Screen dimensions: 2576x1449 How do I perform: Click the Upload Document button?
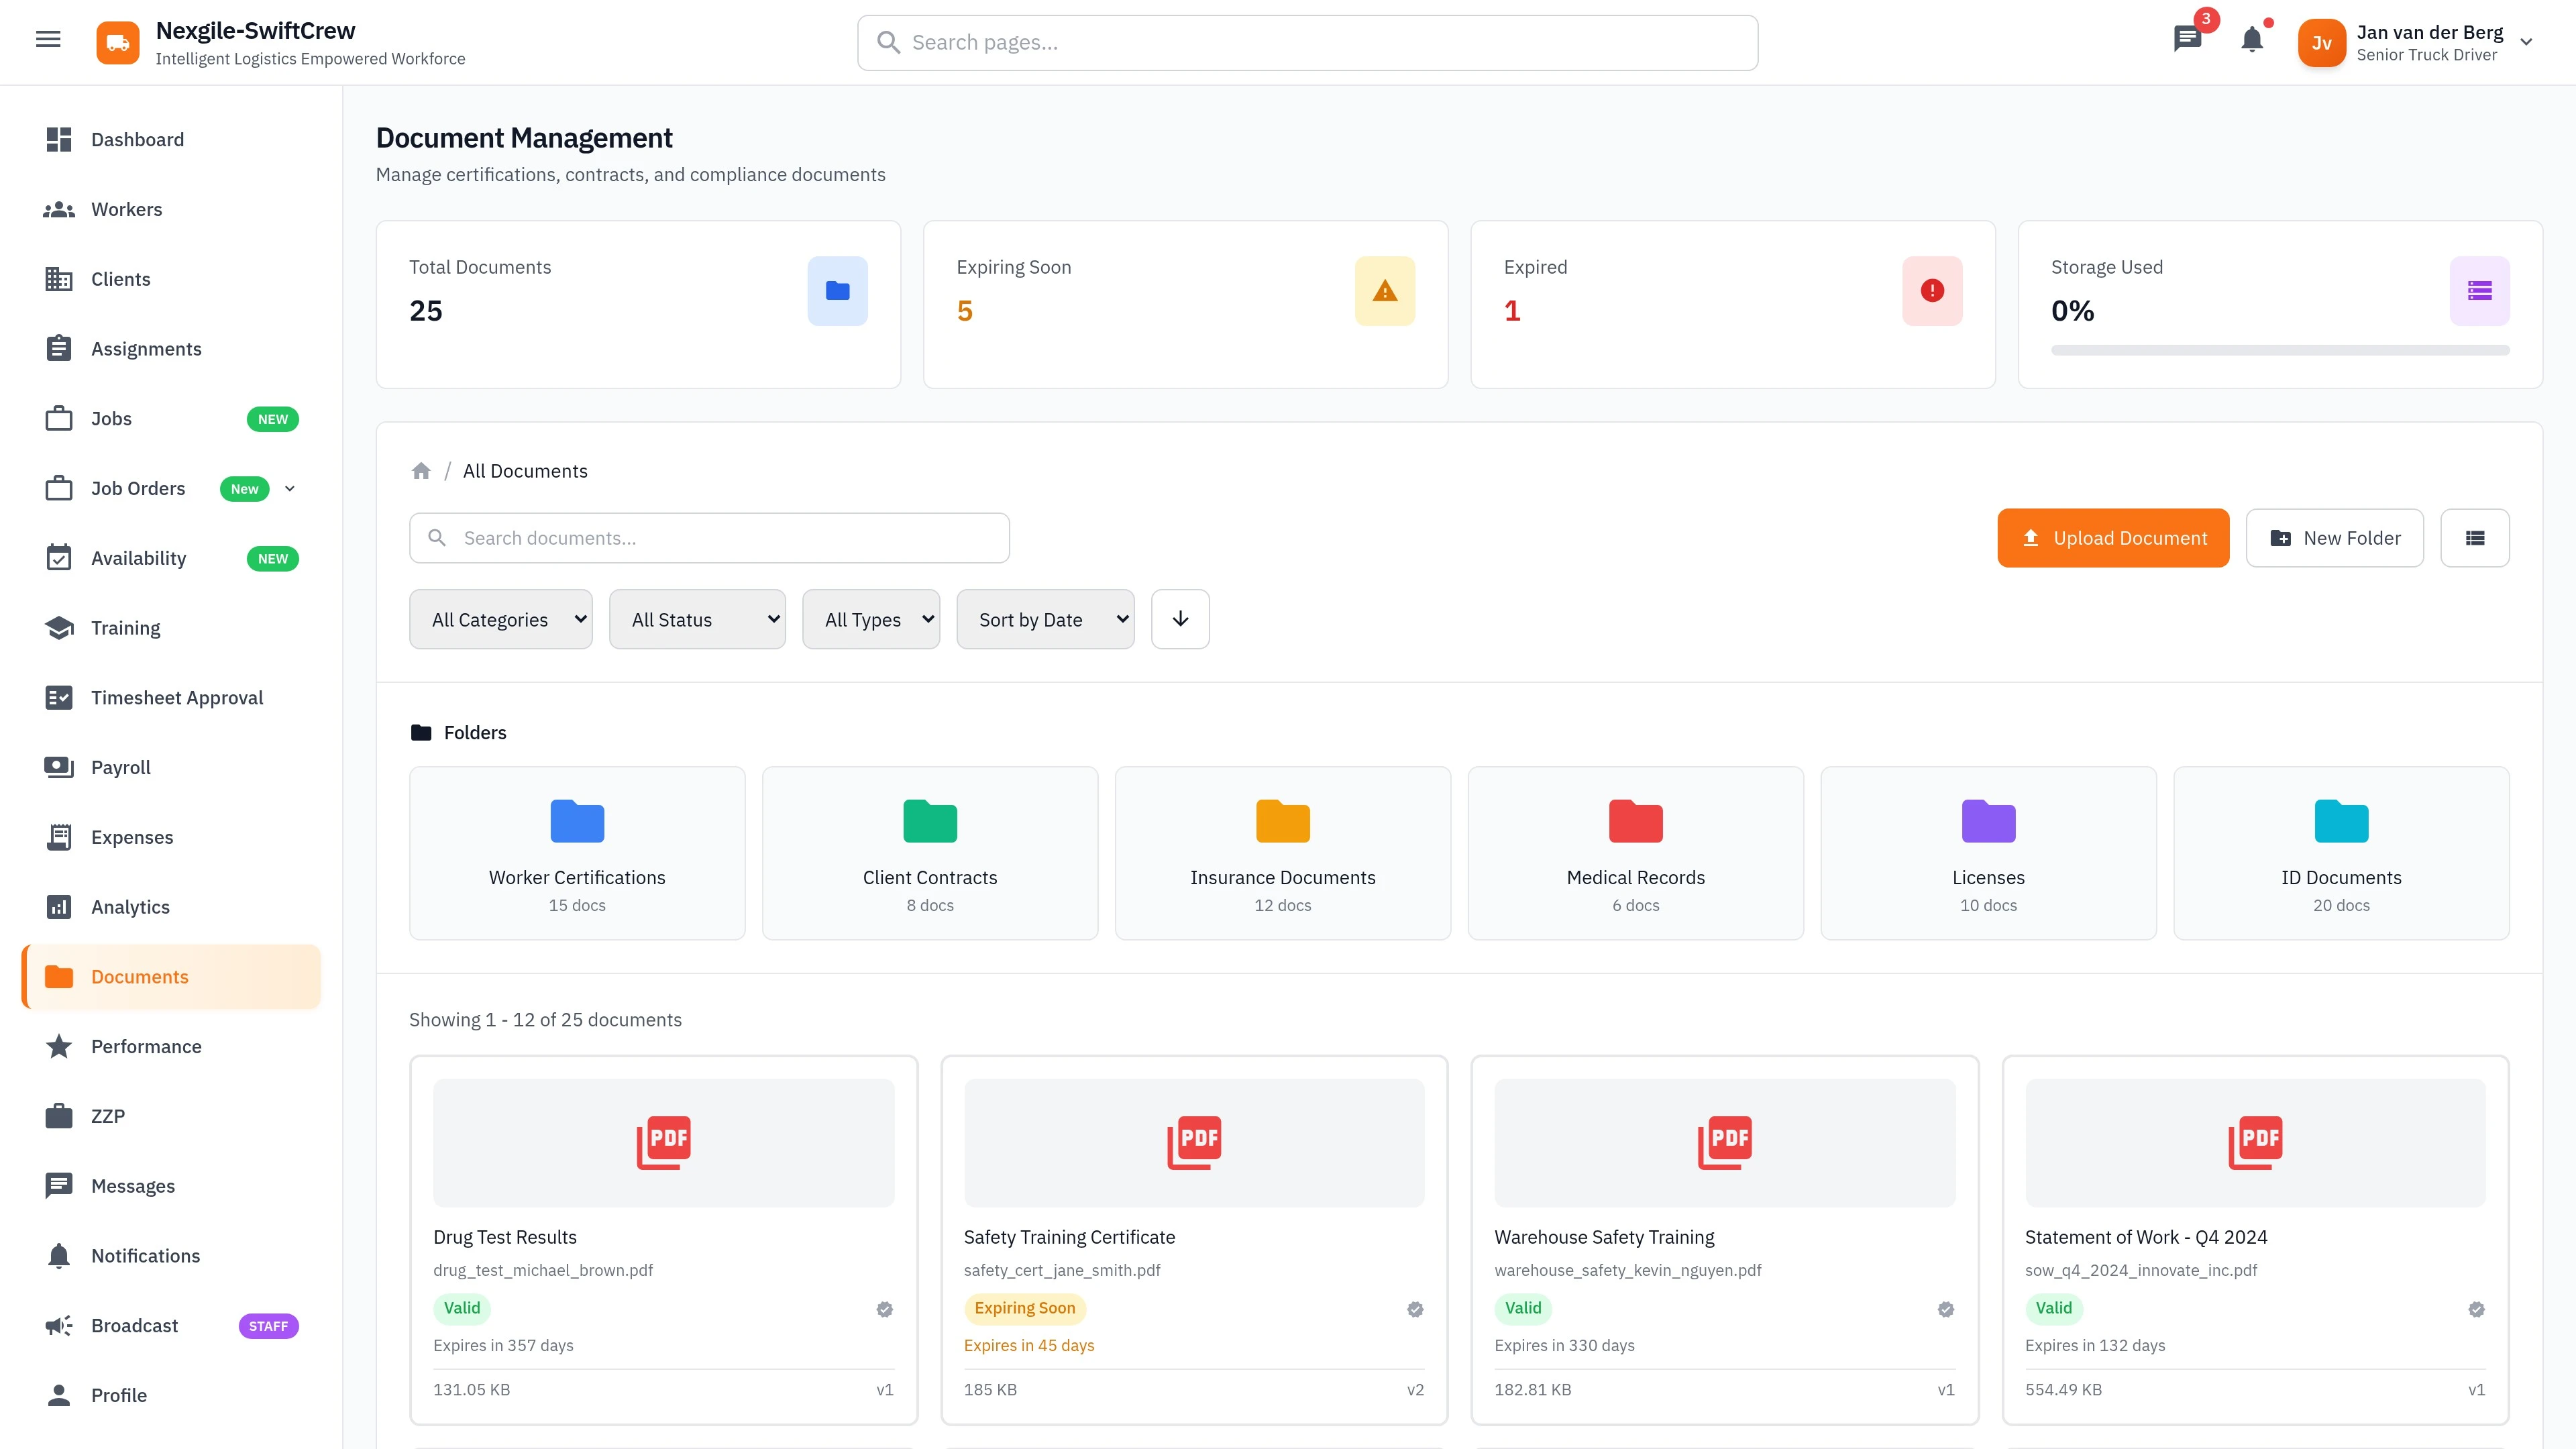coord(2113,538)
